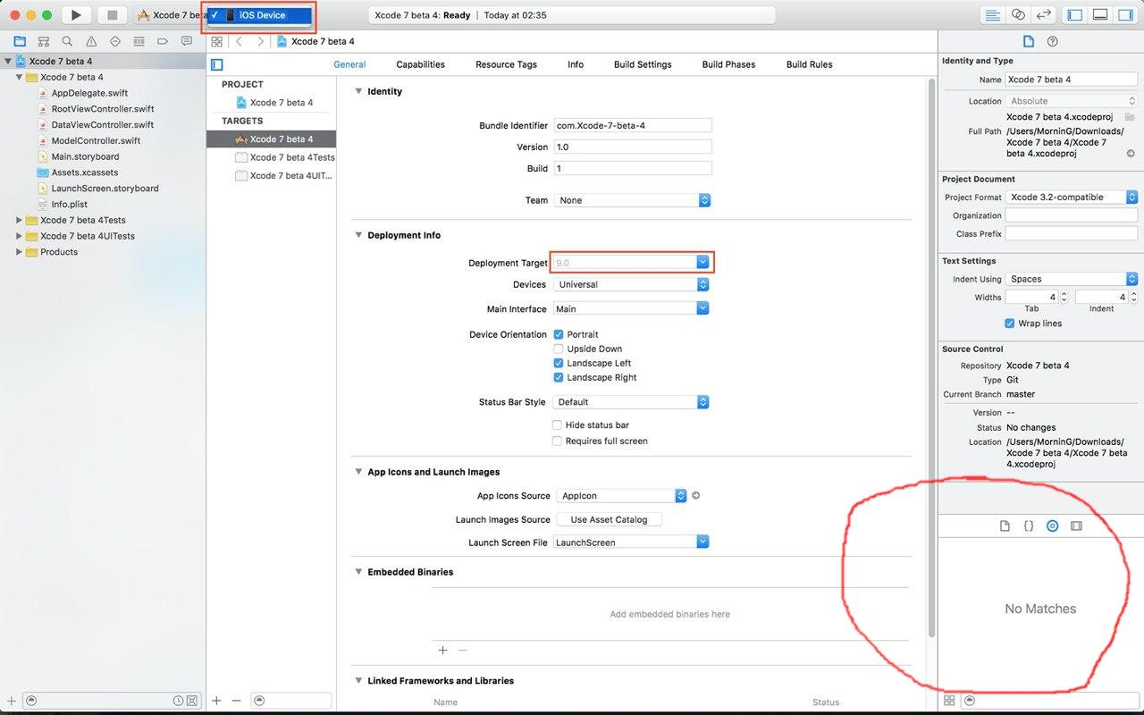Open the Debug navigator icon
Image resolution: width=1144 pixels, height=715 pixels.
click(139, 41)
